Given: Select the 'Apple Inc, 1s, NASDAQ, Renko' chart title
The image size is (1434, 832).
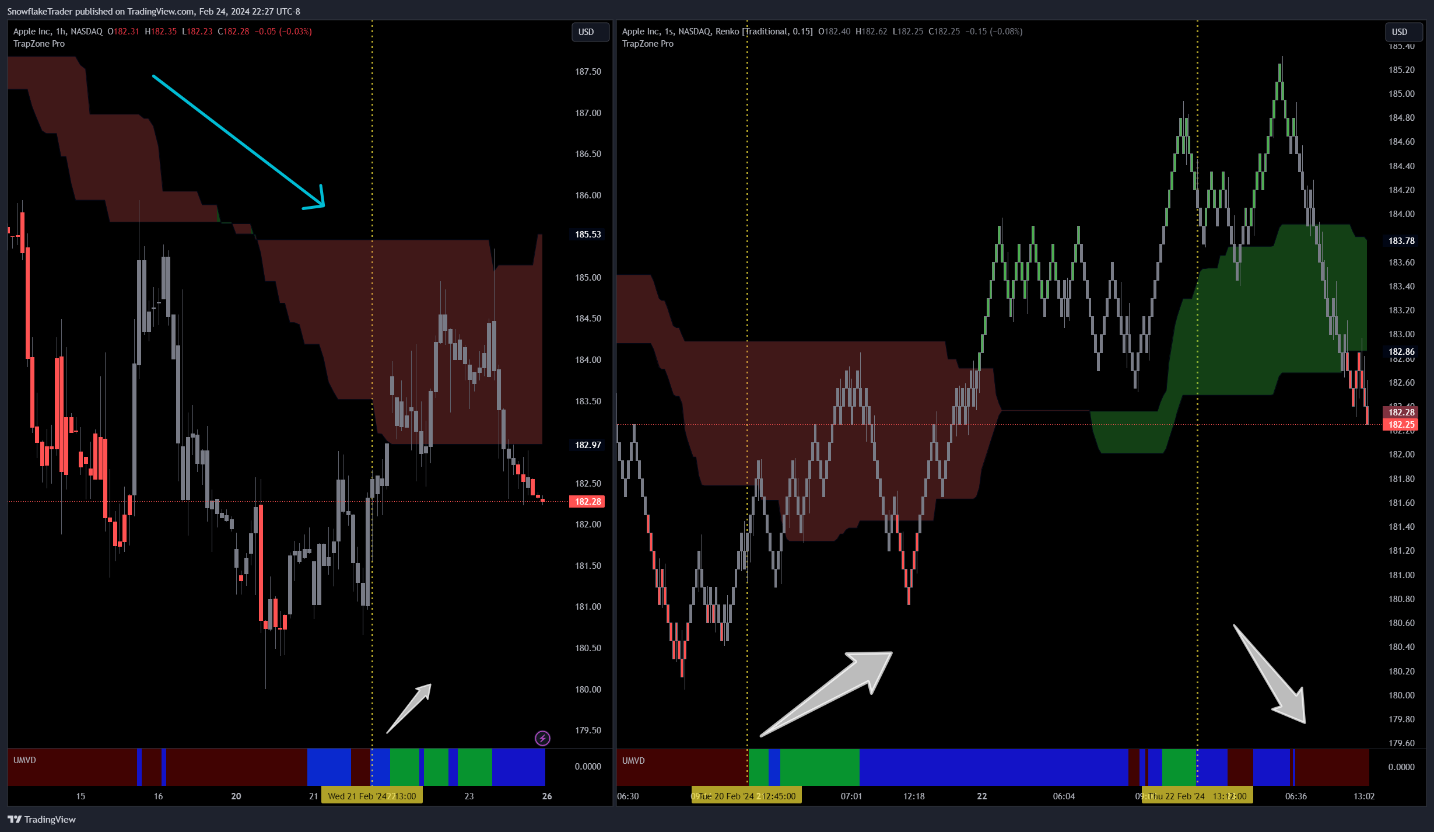Looking at the screenshot, I should click(x=717, y=32).
